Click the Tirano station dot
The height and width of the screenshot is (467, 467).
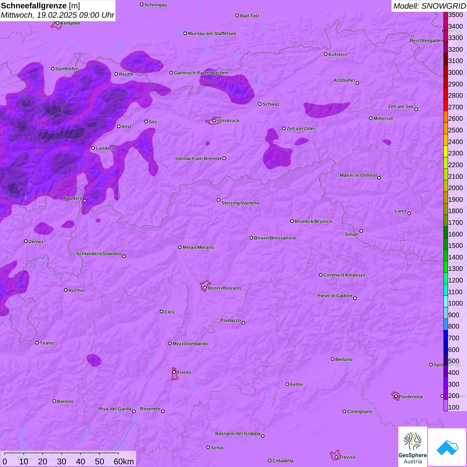37,343
